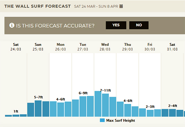Select the Tue 27/03 day column header
This screenshot has height=127, width=185.
click(83, 47)
